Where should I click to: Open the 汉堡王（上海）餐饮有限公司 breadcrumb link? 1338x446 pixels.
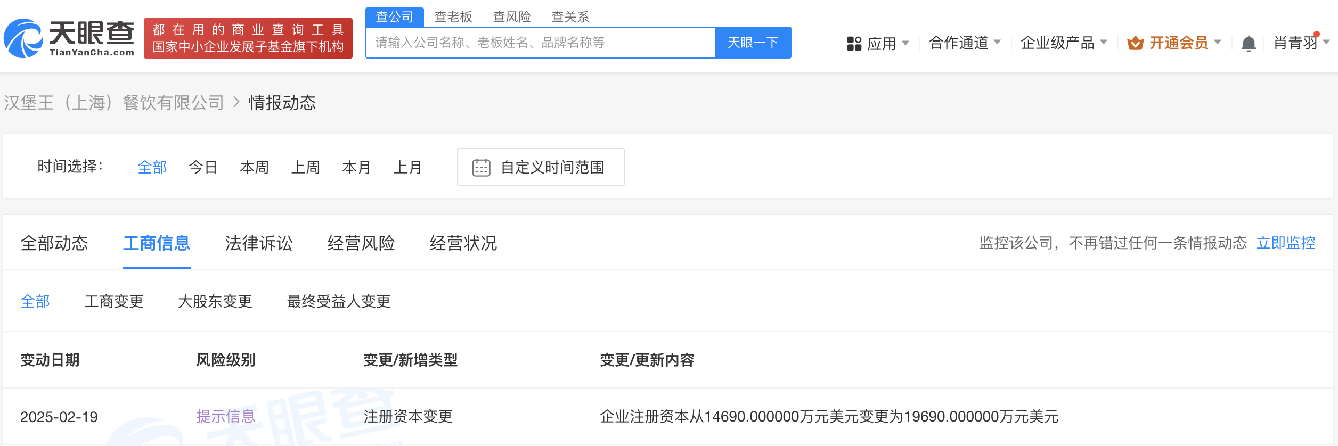[114, 103]
